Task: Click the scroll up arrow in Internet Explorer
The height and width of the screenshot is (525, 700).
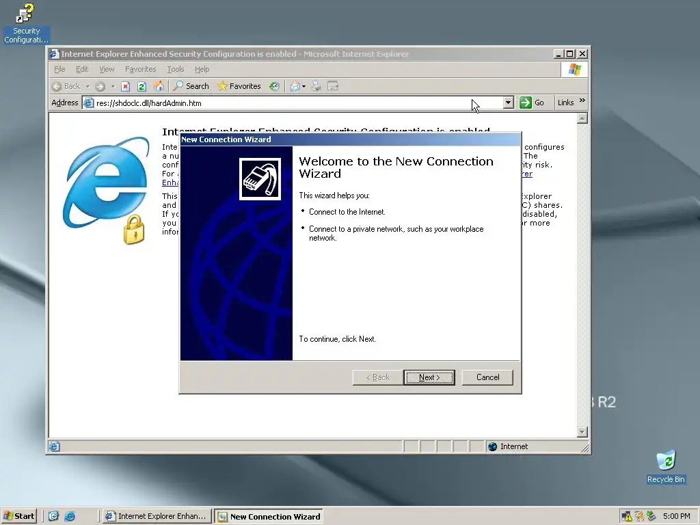Action: coord(582,118)
